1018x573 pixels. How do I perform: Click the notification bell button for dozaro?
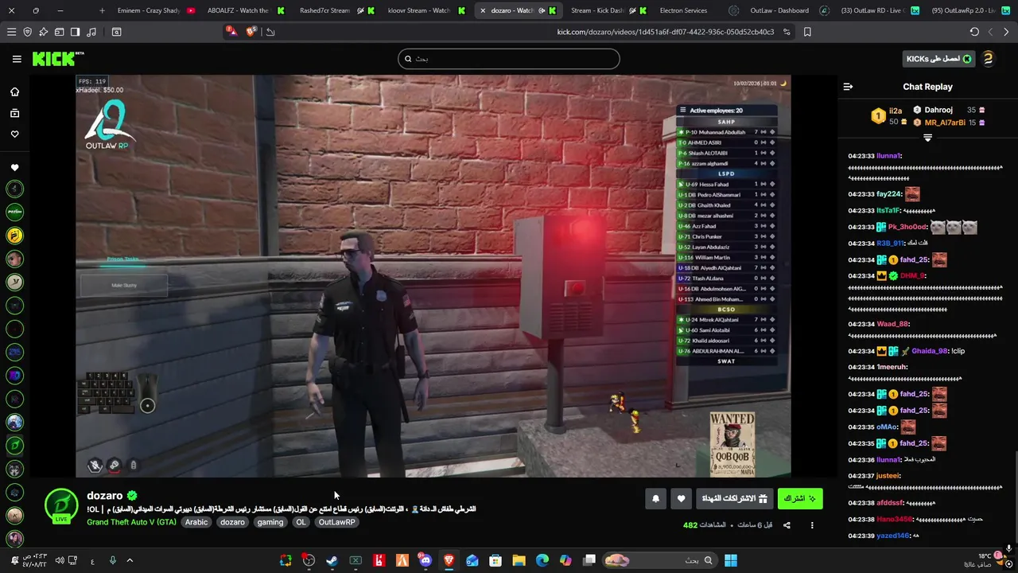[655, 499]
